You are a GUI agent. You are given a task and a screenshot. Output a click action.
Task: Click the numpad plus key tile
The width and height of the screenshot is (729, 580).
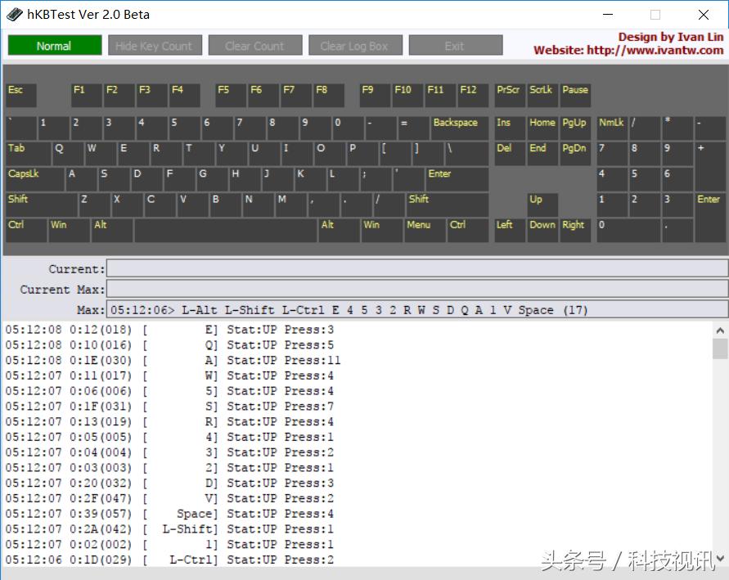pos(710,166)
